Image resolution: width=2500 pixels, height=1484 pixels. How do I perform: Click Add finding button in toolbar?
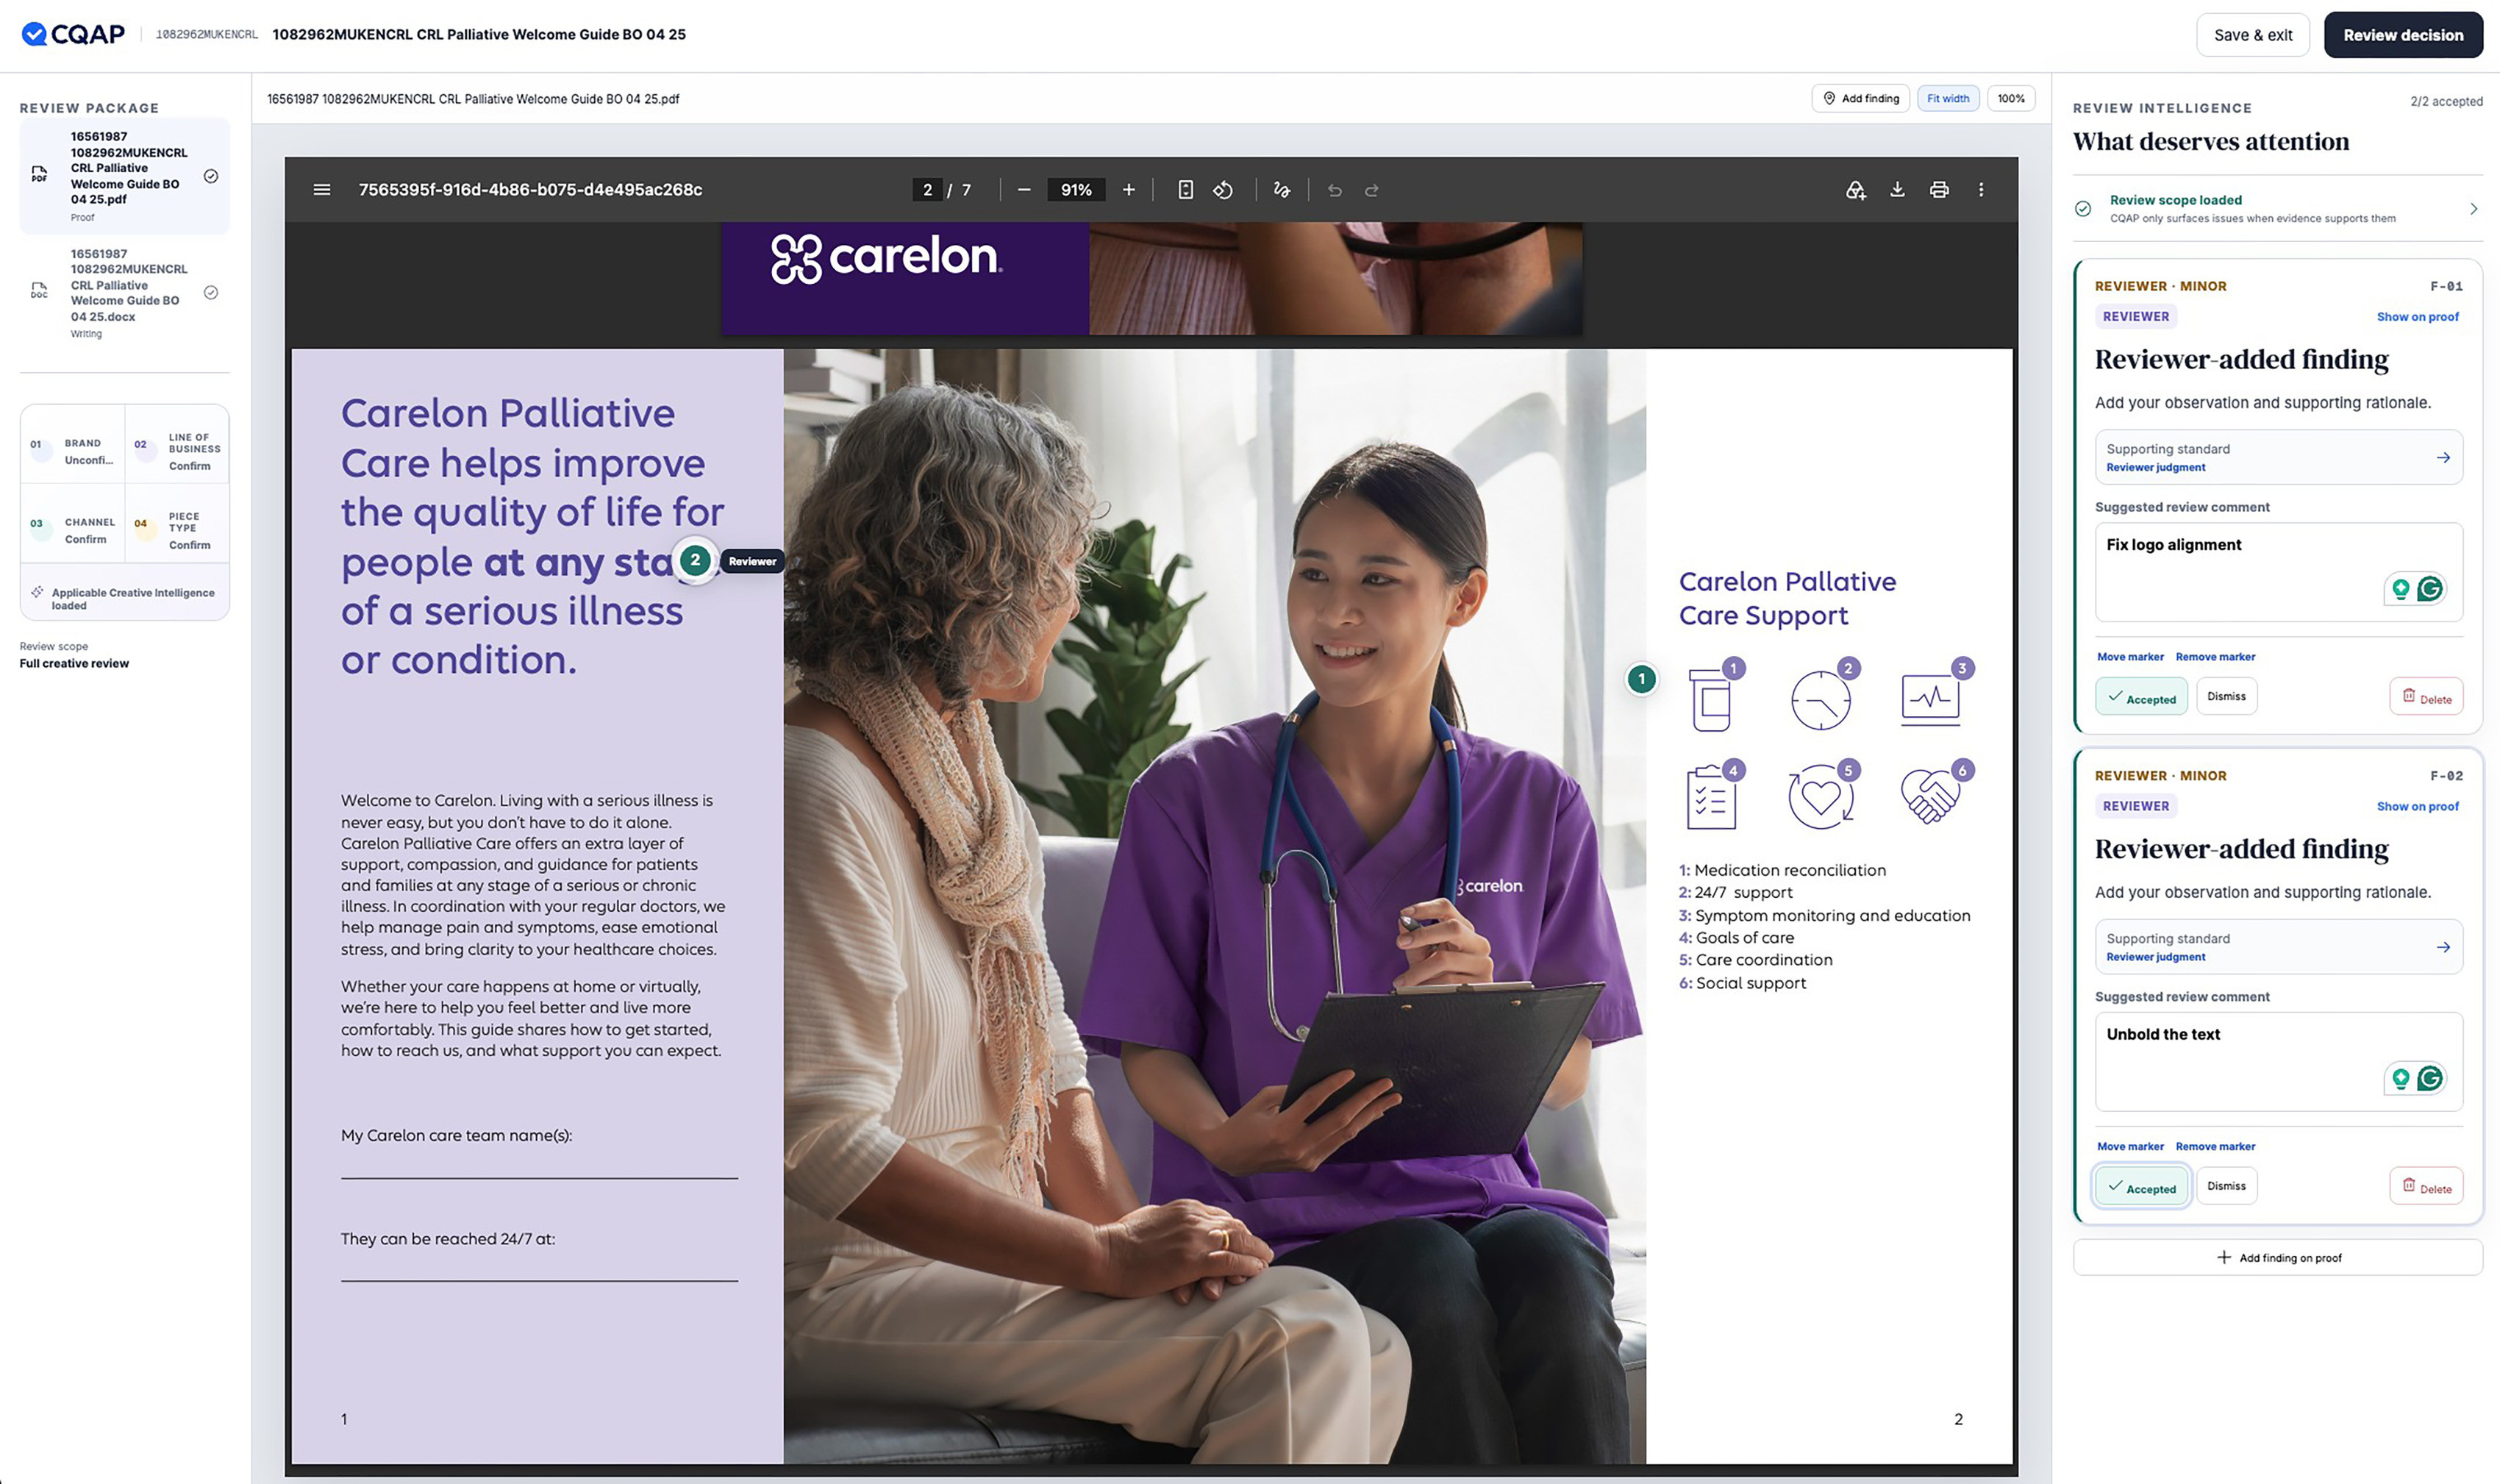[x=1860, y=98]
